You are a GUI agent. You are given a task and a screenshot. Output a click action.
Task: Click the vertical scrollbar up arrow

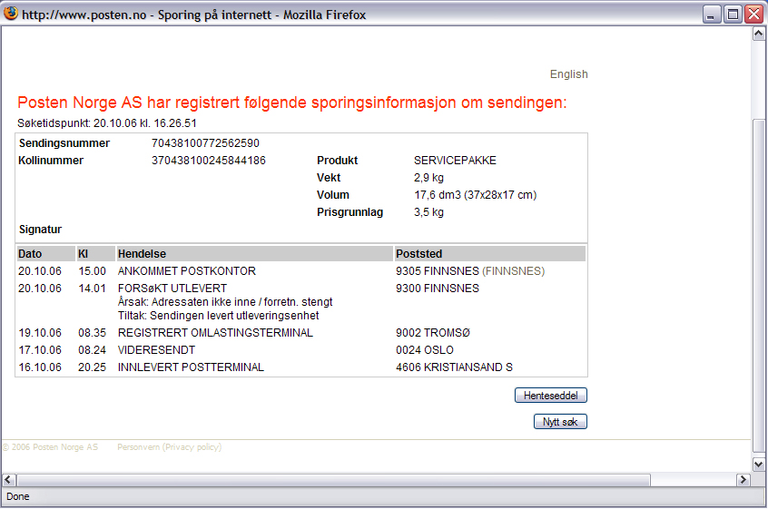[758, 34]
